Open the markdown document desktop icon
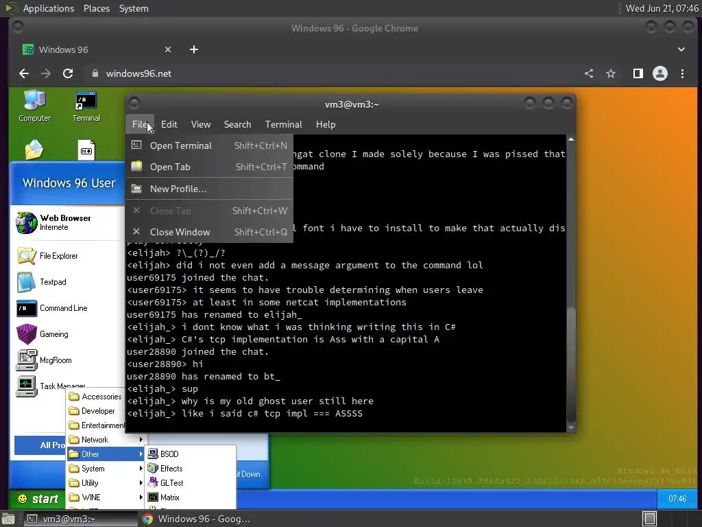The height and width of the screenshot is (527, 702). (86, 150)
